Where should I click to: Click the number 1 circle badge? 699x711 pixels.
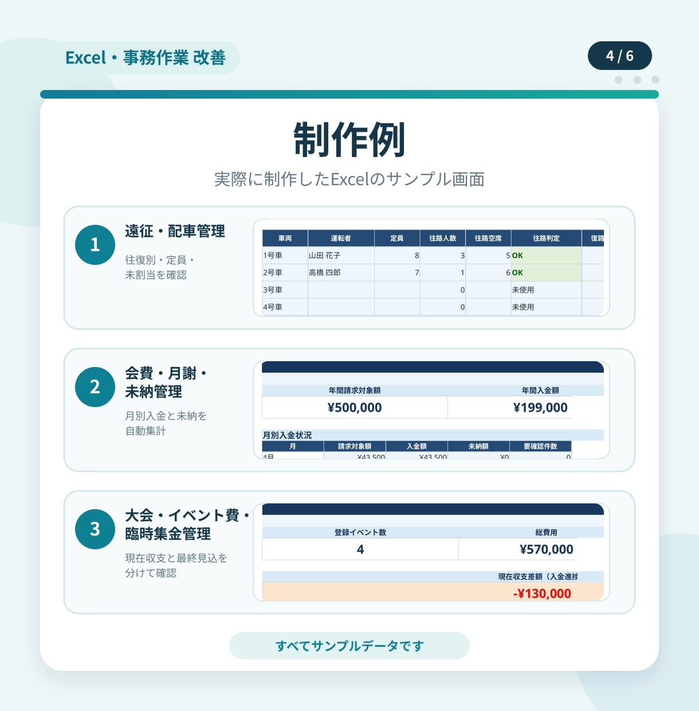pyautogui.click(x=95, y=245)
